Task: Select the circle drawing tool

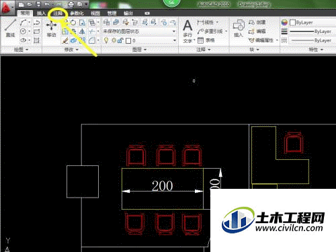Action: click(x=23, y=32)
